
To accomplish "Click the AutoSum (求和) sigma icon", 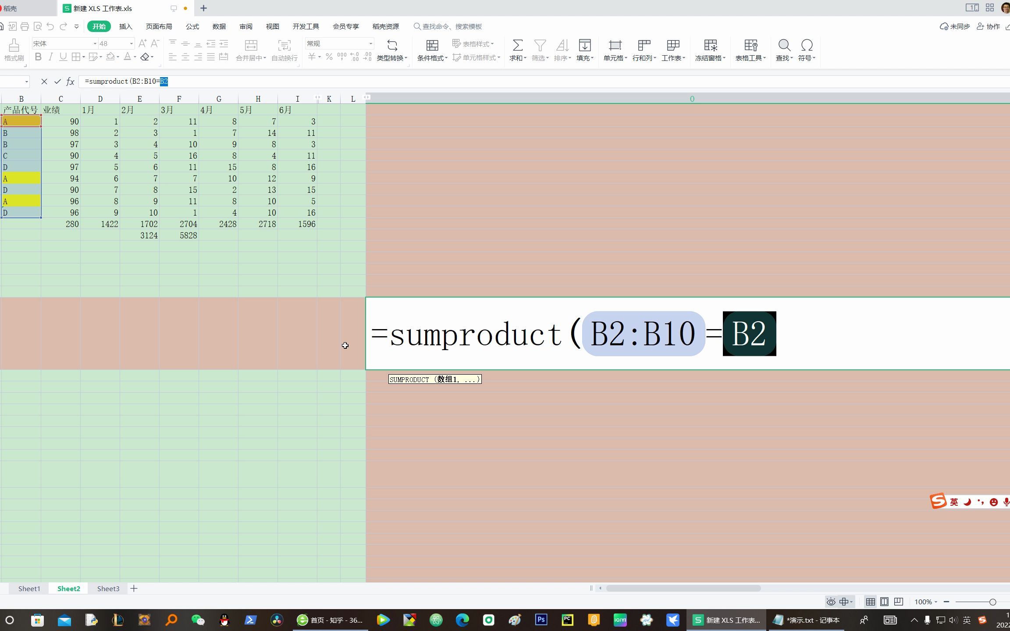I will [517, 45].
